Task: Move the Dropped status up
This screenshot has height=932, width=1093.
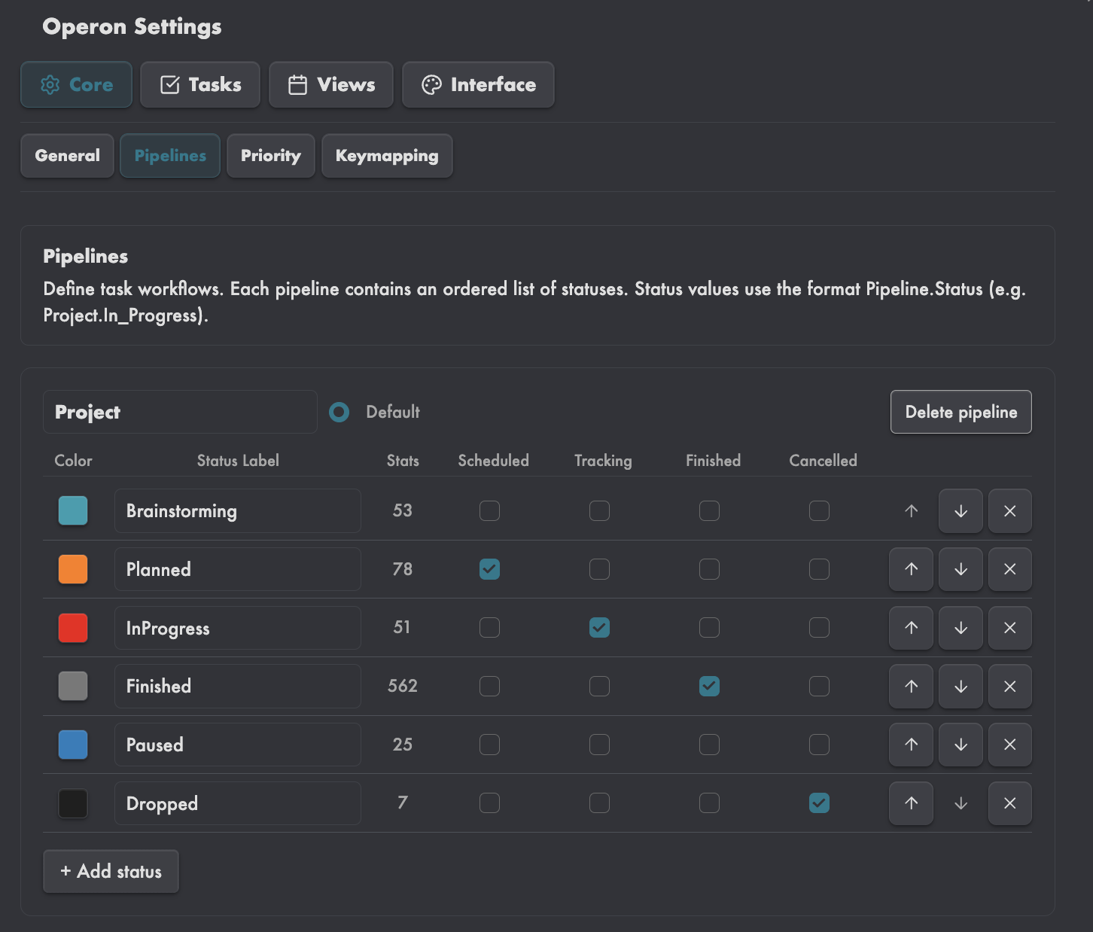Action: coord(911,803)
